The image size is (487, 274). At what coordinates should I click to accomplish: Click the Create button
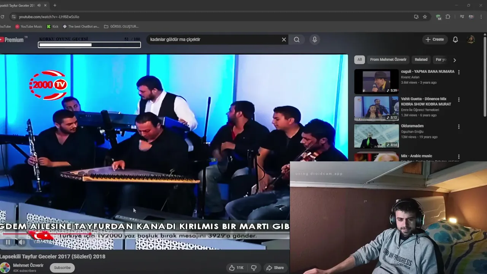coord(434,40)
